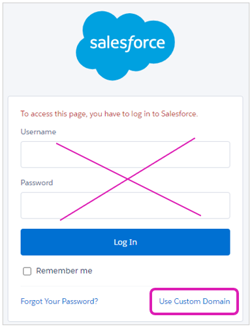Tick the Remember me checkbox
This screenshot has height=327, width=252.
pyautogui.click(x=27, y=271)
